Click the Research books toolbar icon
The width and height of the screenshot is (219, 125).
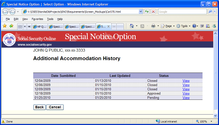point(208,26)
